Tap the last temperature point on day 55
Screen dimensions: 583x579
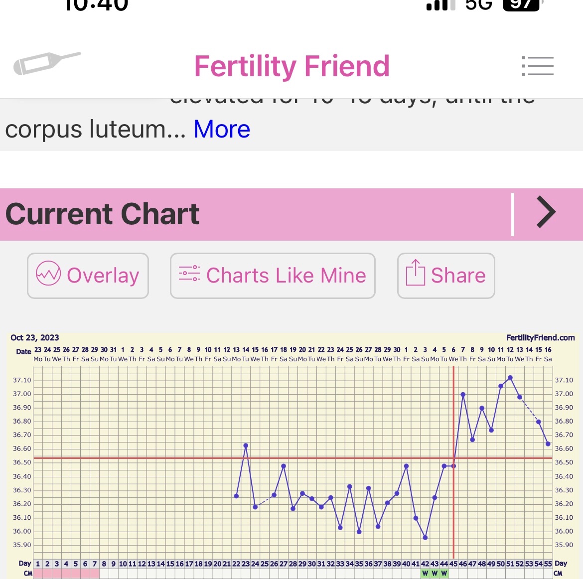(x=548, y=443)
